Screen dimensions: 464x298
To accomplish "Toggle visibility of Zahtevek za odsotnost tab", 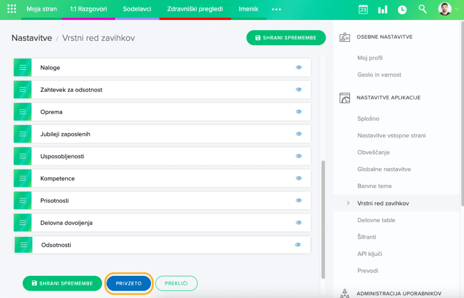I will (x=299, y=90).
